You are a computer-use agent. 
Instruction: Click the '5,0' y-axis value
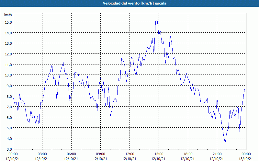coord(9,128)
